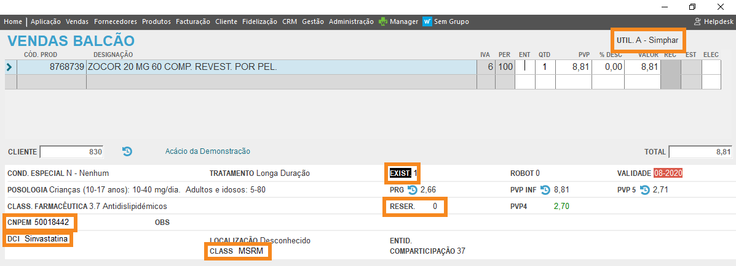Click the QTD cell of the ZOCOR row
Screen dimensions: 736x266
tap(545, 67)
